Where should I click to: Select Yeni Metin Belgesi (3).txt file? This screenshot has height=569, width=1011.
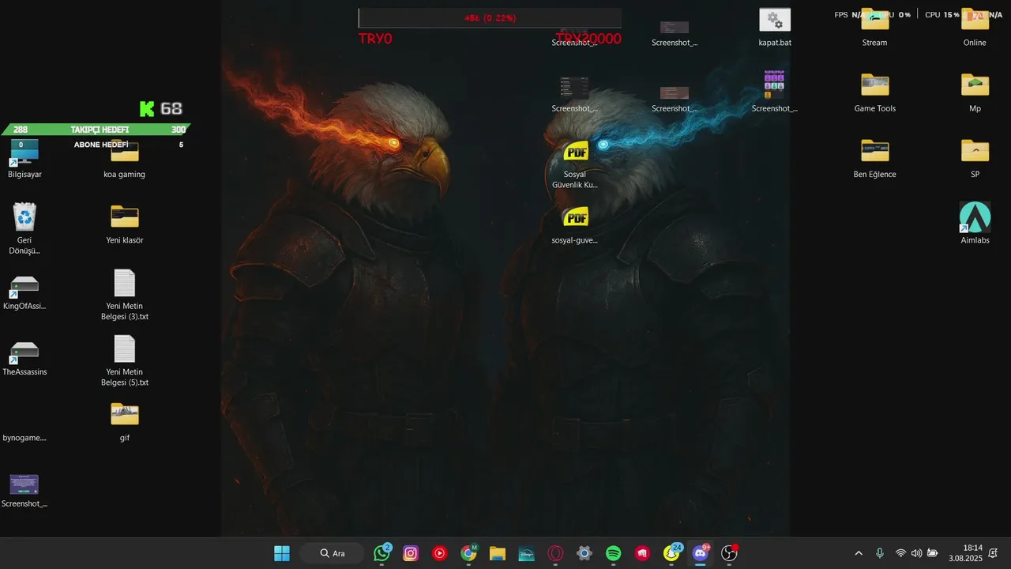(x=125, y=295)
